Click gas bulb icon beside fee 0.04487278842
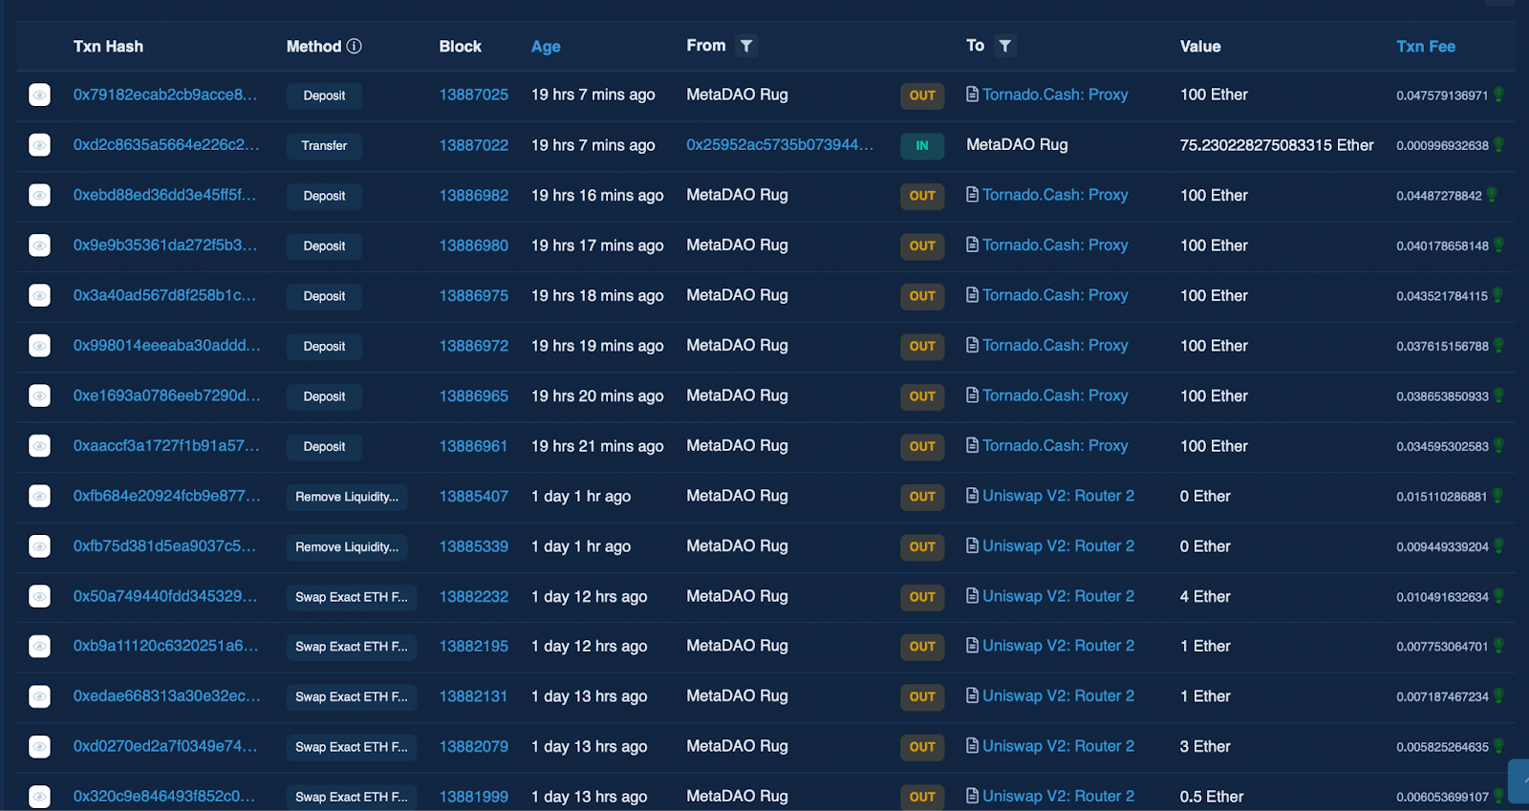The width and height of the screenshot is (1529, 811). [1492, 195]
